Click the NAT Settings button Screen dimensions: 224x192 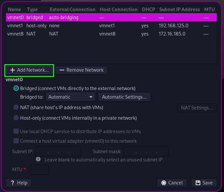coord(197,108)
